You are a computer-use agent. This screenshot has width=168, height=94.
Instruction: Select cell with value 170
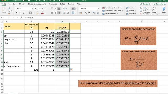pos(31,70)
